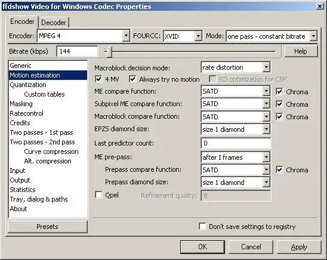Expand the Mode dropdown
Screen dimensions: 327x260
click(272, 36)
